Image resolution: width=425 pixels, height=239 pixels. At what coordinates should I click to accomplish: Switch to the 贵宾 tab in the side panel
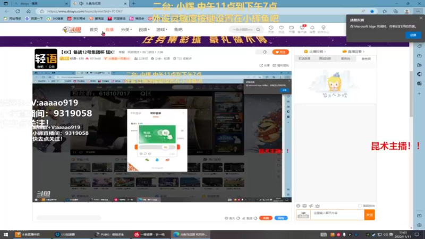346,58
